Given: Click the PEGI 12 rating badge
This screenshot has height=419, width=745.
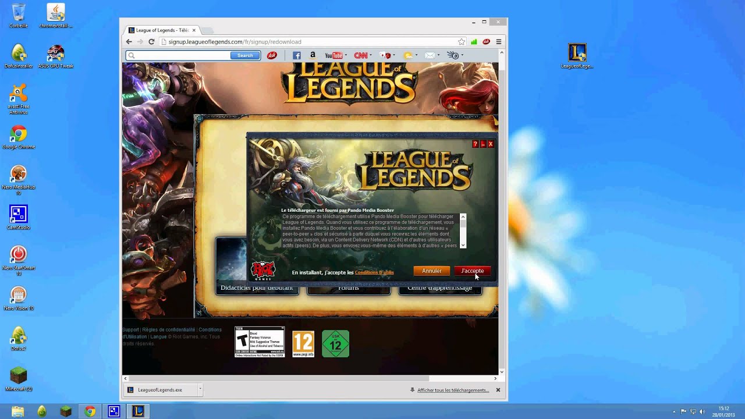Looking at the screenshot, I should (x=303, y=344).
